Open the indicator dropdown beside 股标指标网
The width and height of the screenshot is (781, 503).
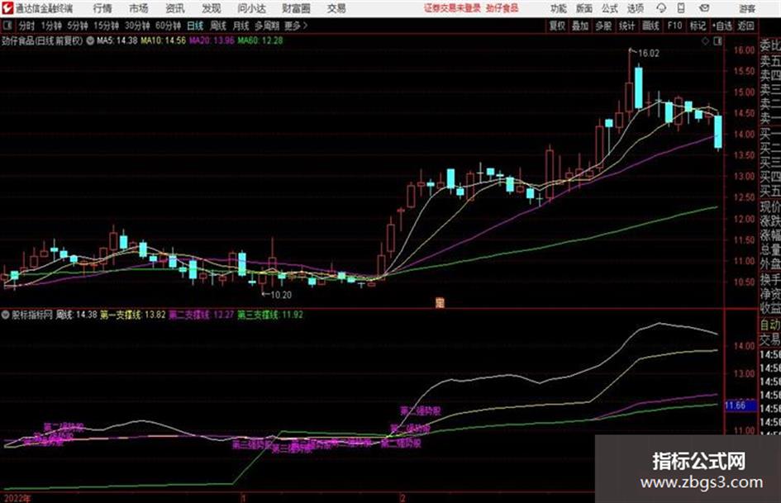pos(6,315)
